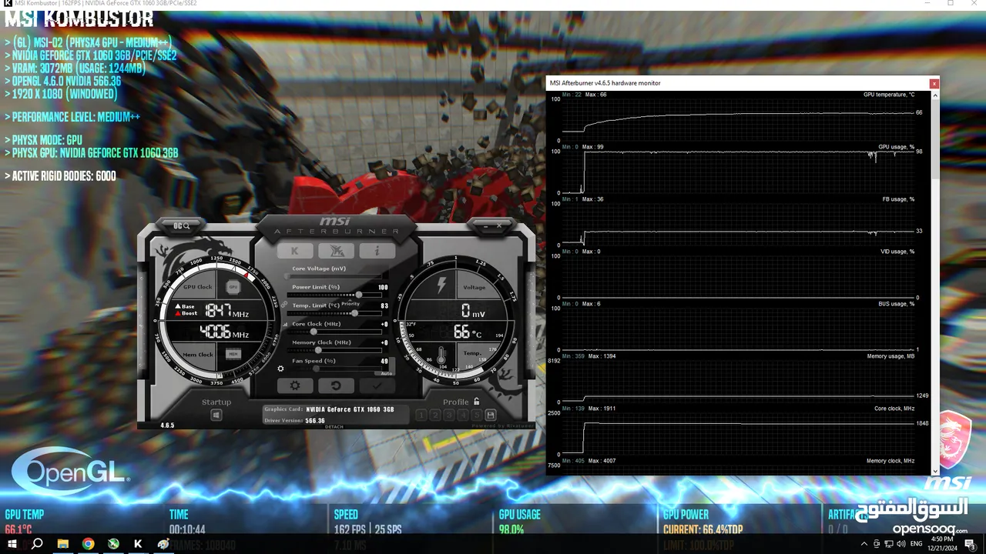Select profile slot 2
Image resolution: width=986 pixels, height=554 pixels.
point(435,415)
